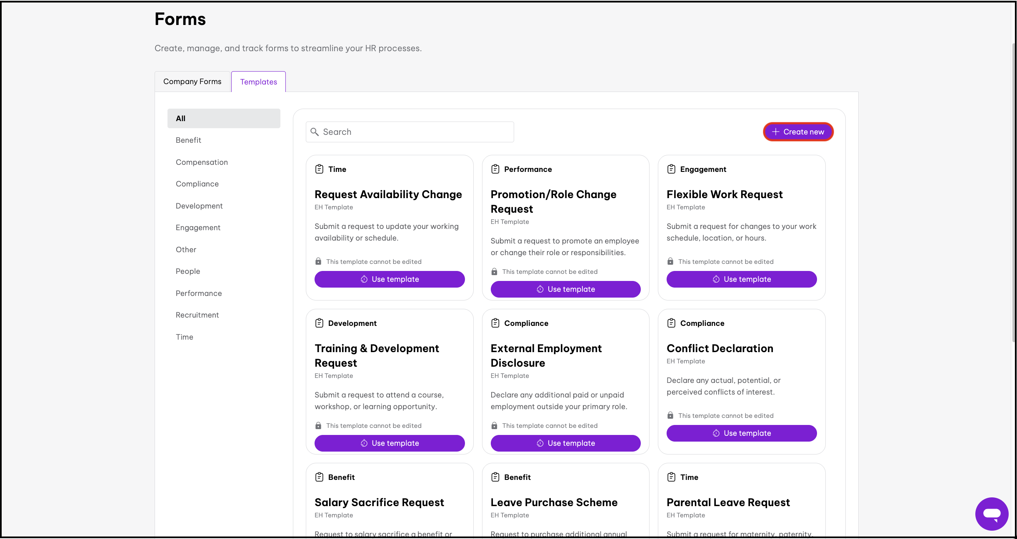This screenshot has width=1017, height=539.
Task: Filter templates by Recruitment category
Action: (197, 315)
